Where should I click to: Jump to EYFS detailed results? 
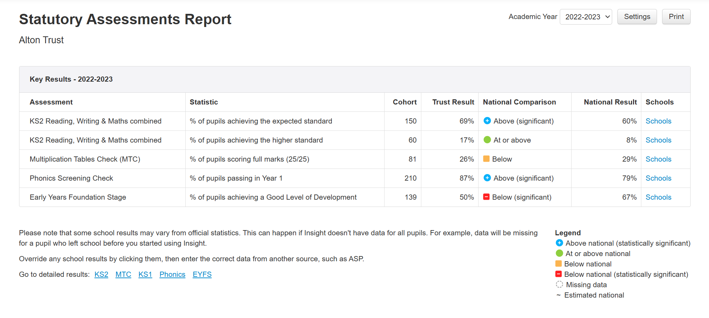click(x=202, y=274)
